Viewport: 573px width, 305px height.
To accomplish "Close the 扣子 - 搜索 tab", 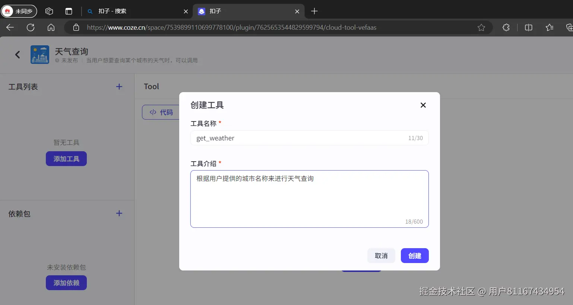I will coord(186,12).
